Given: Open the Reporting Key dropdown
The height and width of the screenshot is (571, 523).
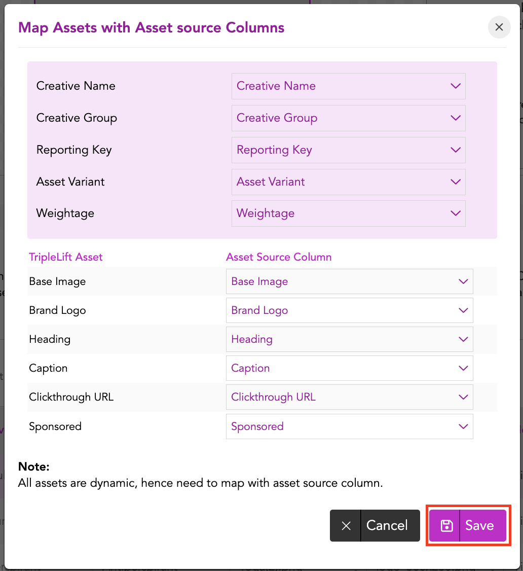Looking at the screenshot, I should coord(348,150).
